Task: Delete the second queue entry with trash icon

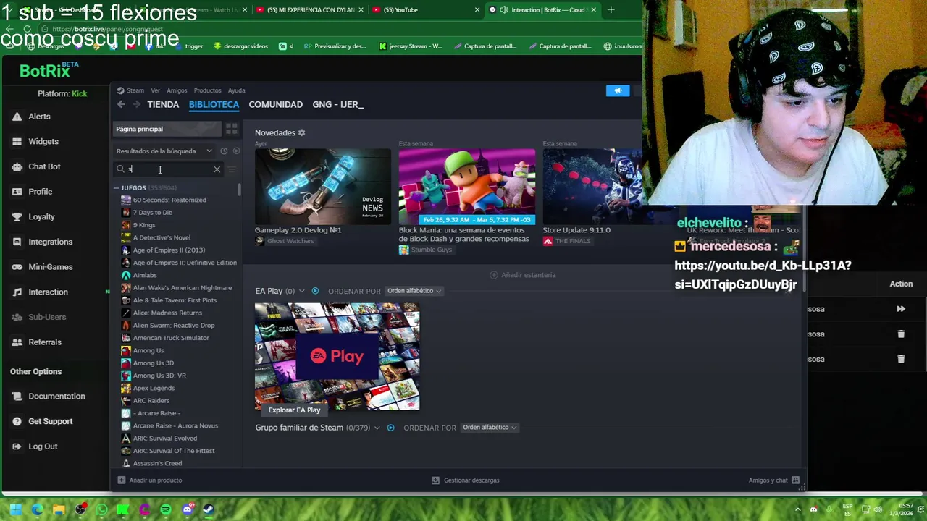Action: pyautogui.click(x=901, y=334)
